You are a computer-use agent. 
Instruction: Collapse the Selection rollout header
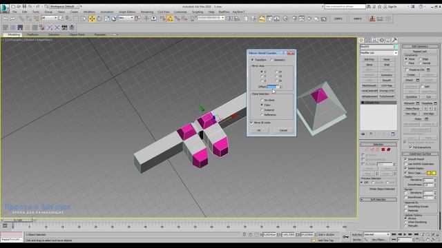coord(378,144)
